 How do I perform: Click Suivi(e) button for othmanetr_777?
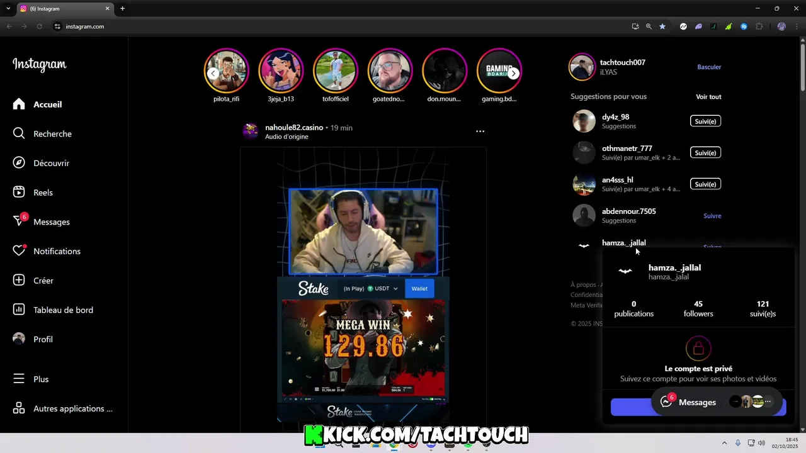705,153
